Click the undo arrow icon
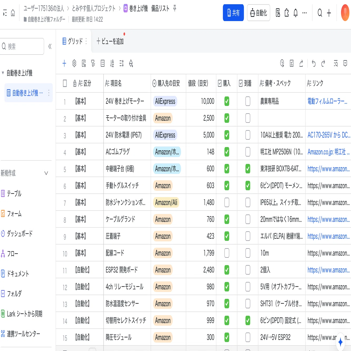The image size is (351, 351). tap(314, 63)
